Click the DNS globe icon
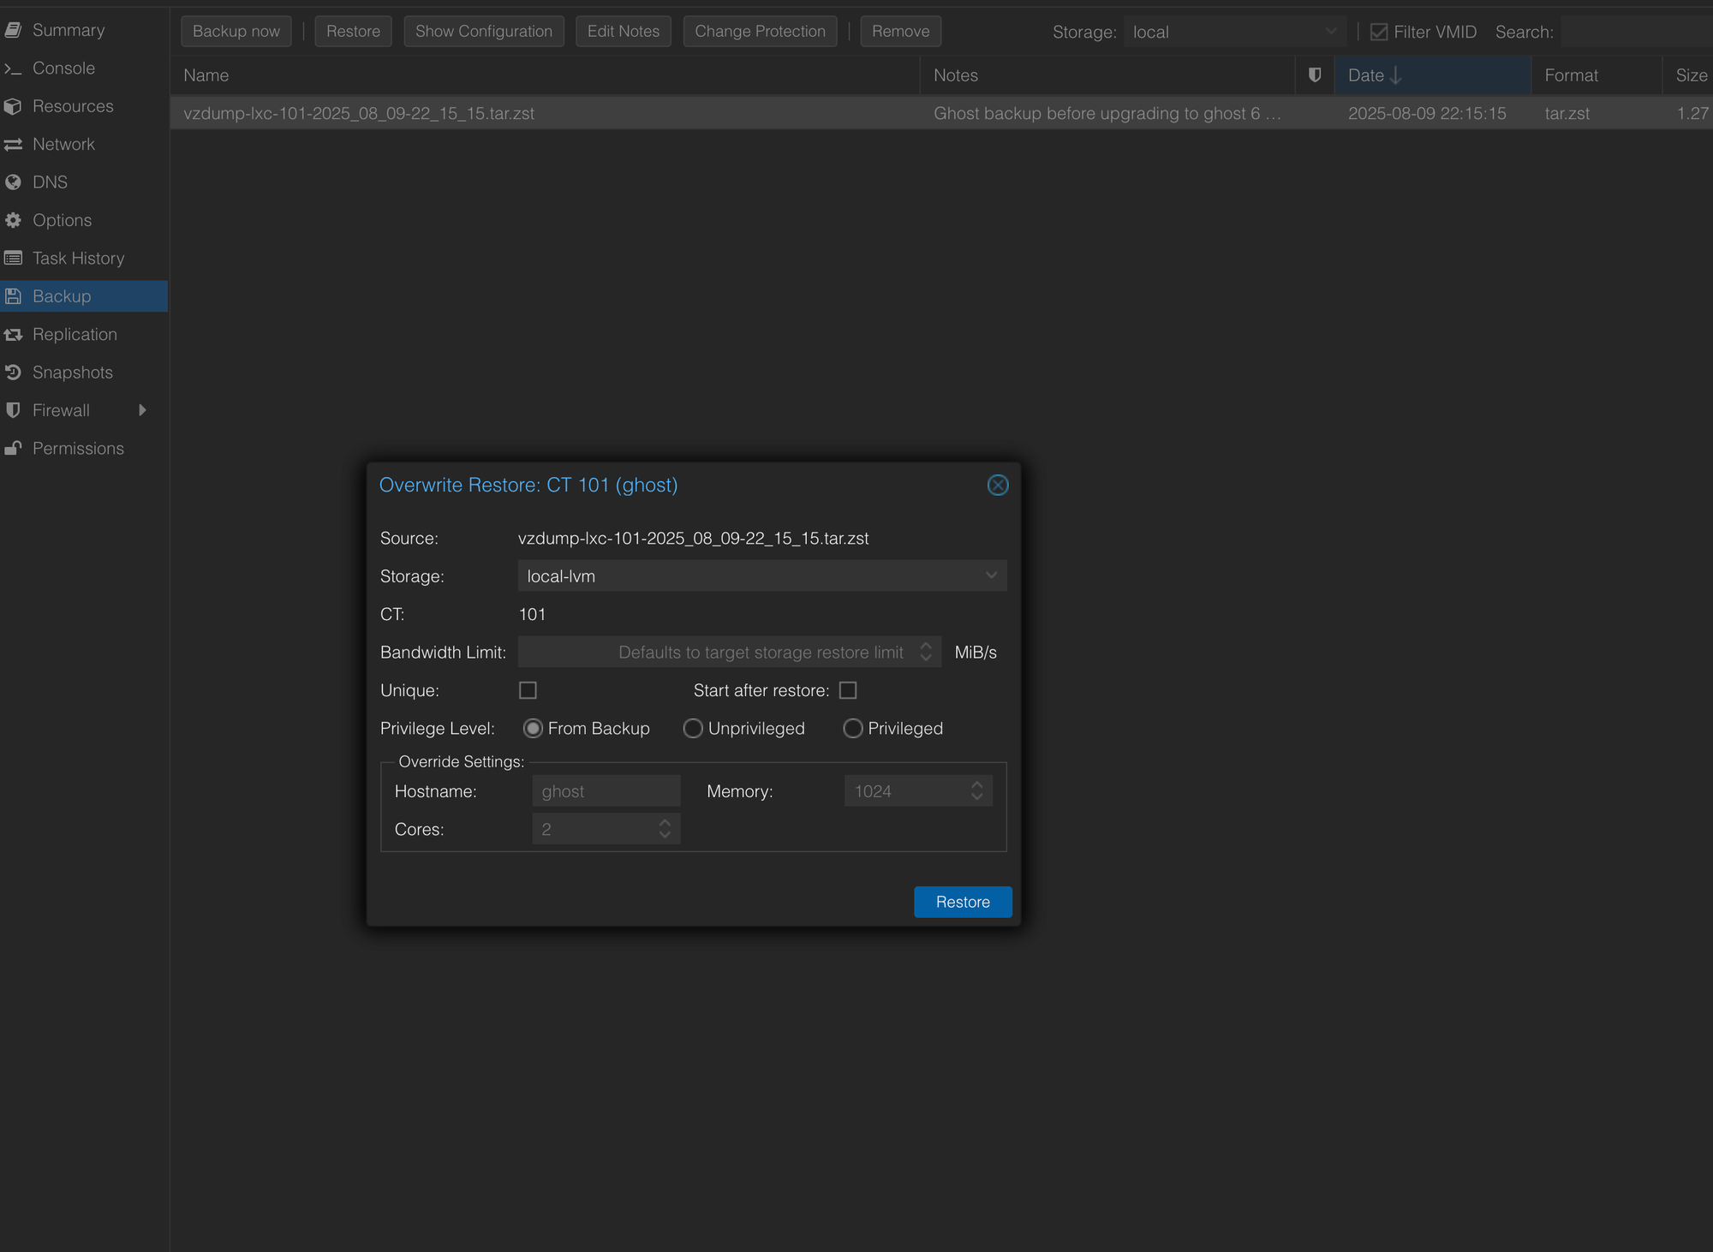This screenshot has height=1252, width=1713. click(x=13, y=182)
